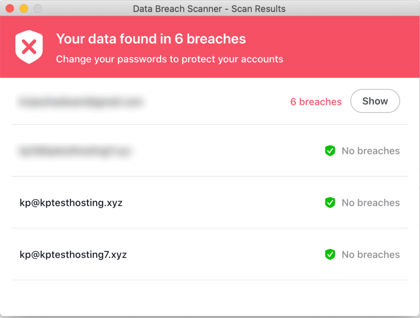Click green shield in the blurred email row

pyautogui.click(x=330, y=151)
